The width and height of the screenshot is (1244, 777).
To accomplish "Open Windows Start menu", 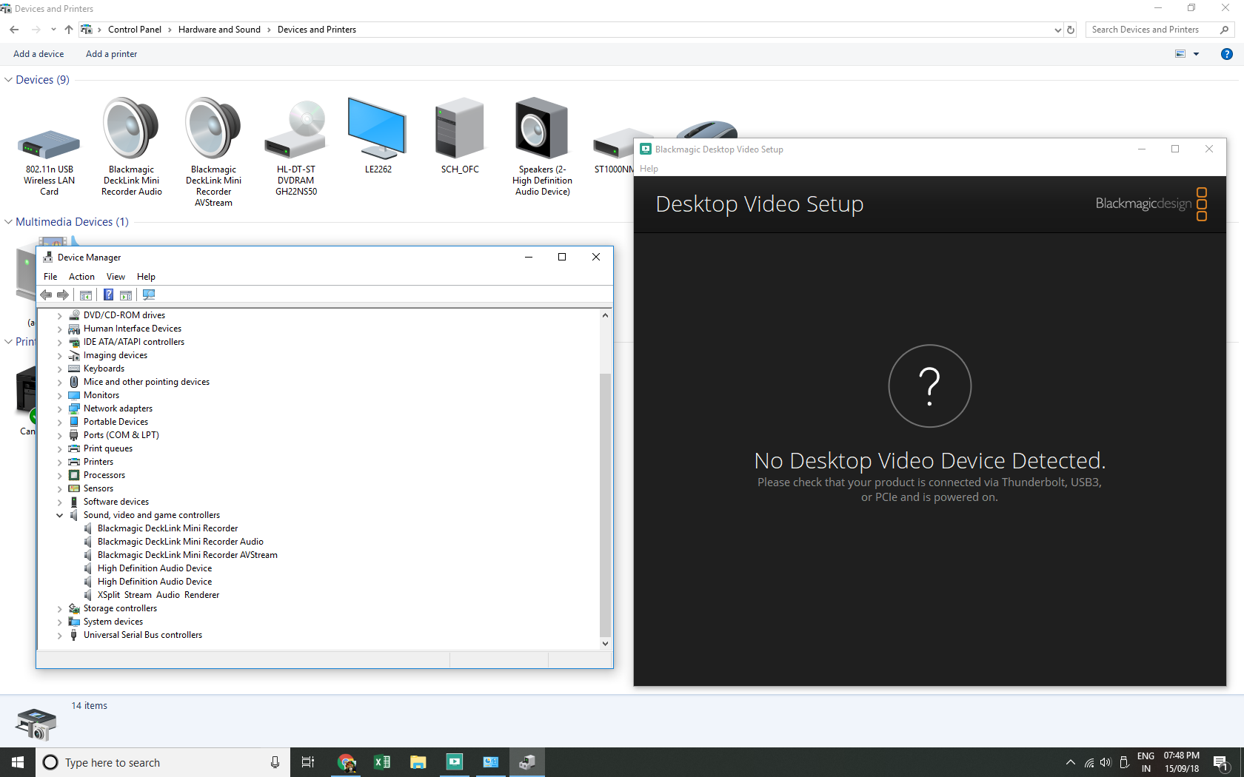I will pyautogui.click(x=18, y=762).
